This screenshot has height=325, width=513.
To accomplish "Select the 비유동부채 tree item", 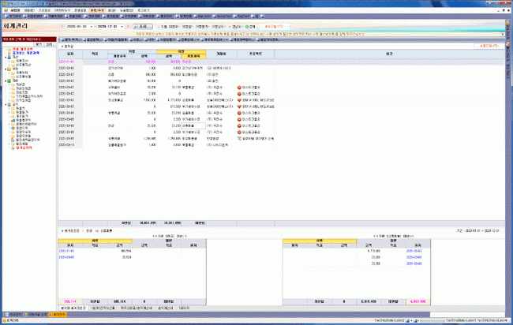I will (24, 77).
